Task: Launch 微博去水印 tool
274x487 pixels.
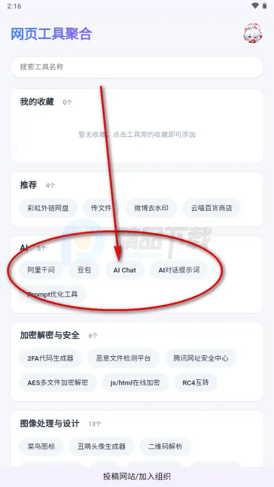Action: [x=151, y=208]
